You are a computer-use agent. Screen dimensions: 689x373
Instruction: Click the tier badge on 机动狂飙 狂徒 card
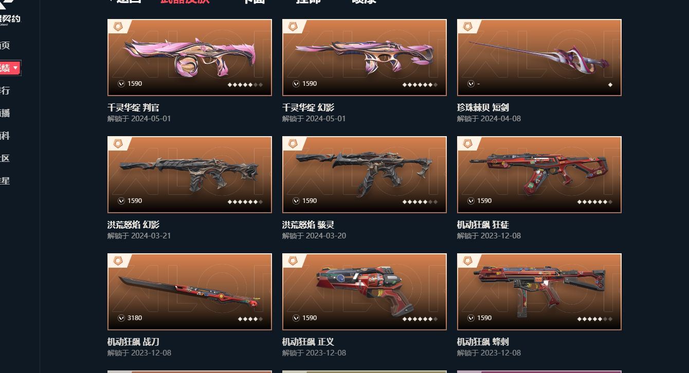click(468, 144)
